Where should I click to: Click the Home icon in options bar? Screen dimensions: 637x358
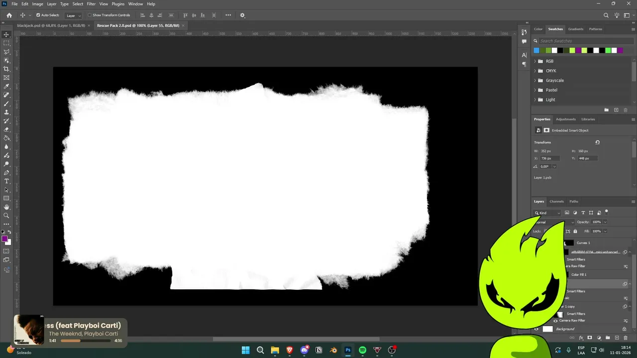9,15
